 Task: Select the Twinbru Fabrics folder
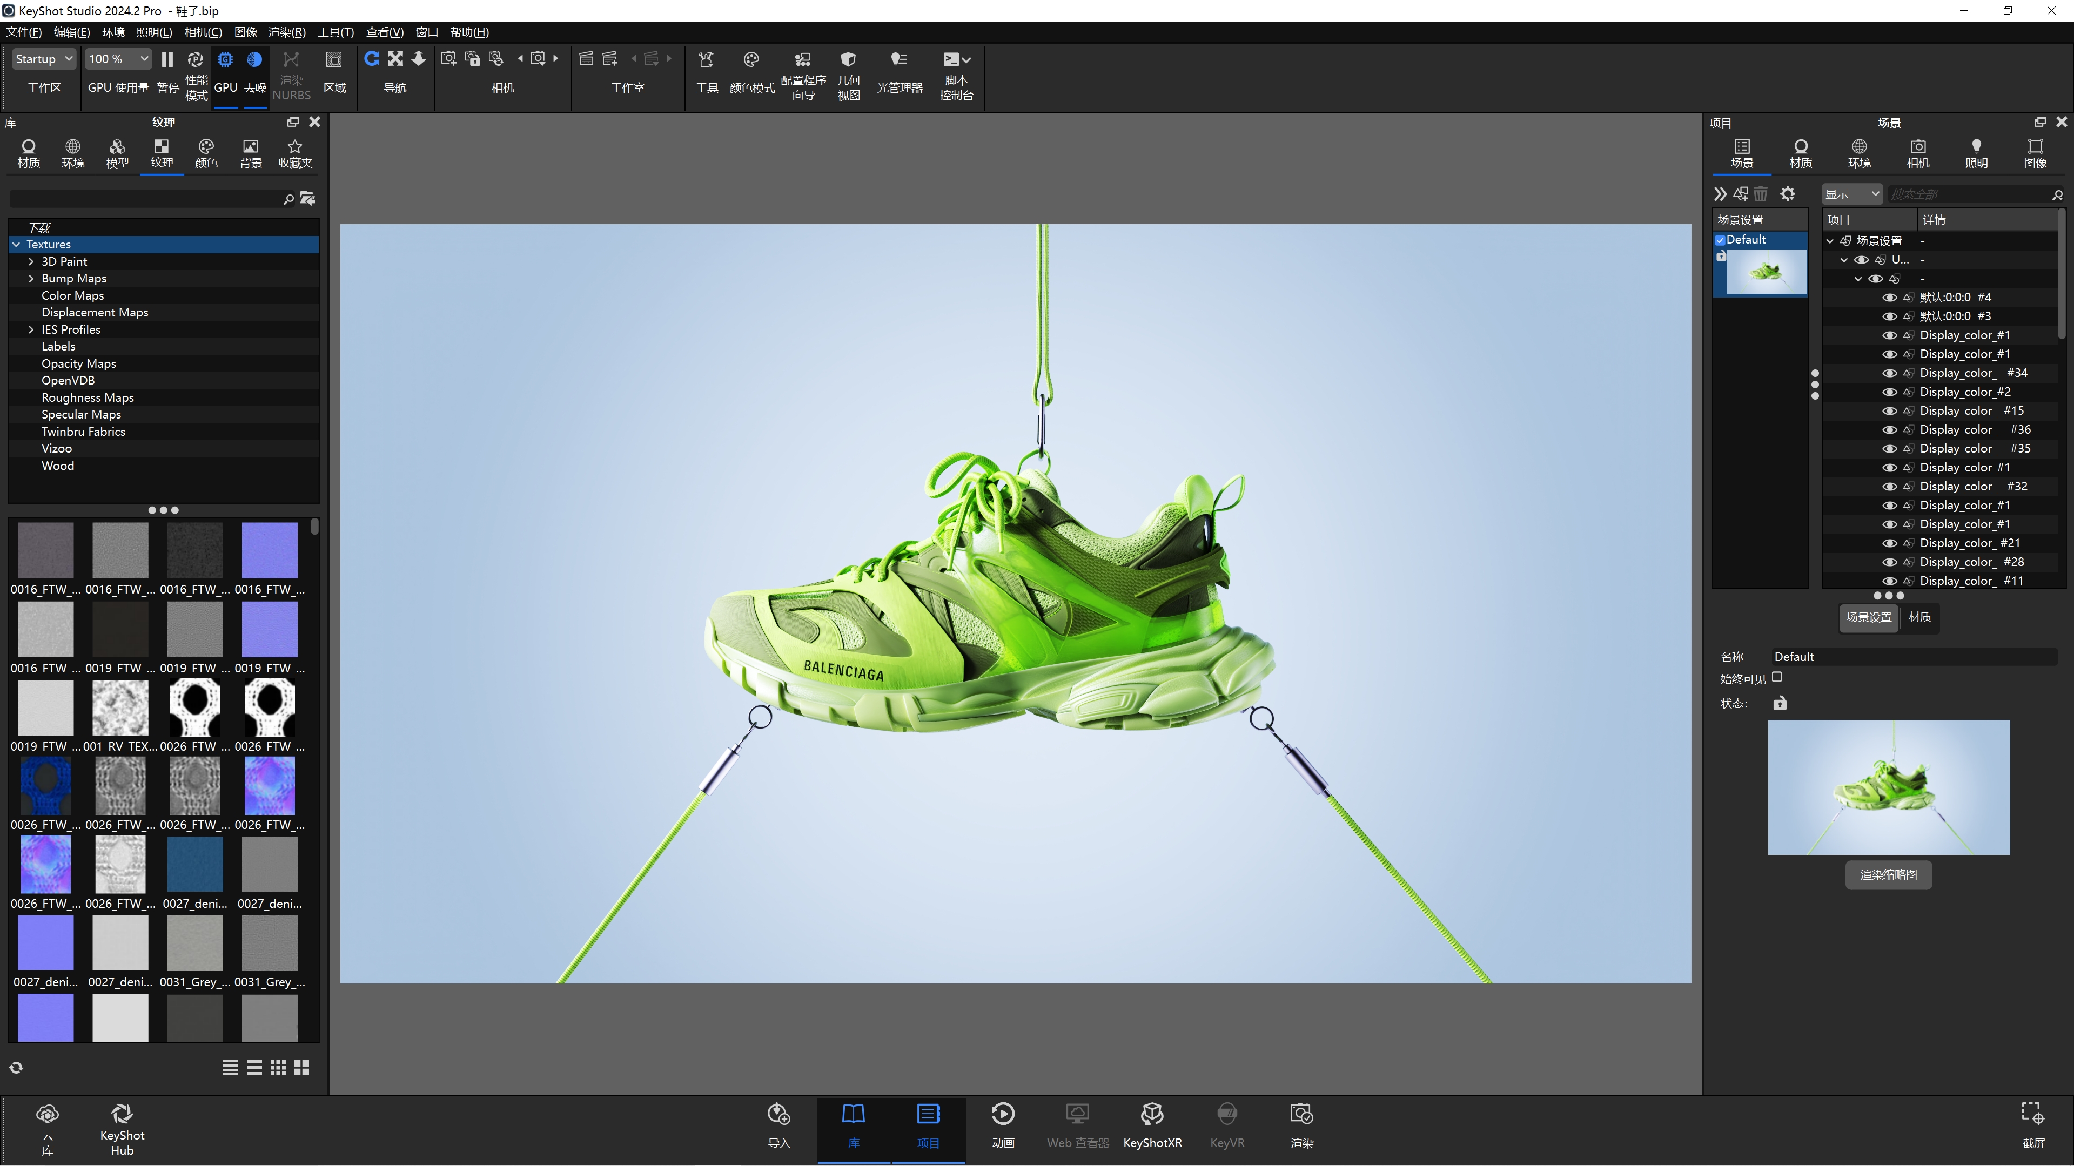84,432
